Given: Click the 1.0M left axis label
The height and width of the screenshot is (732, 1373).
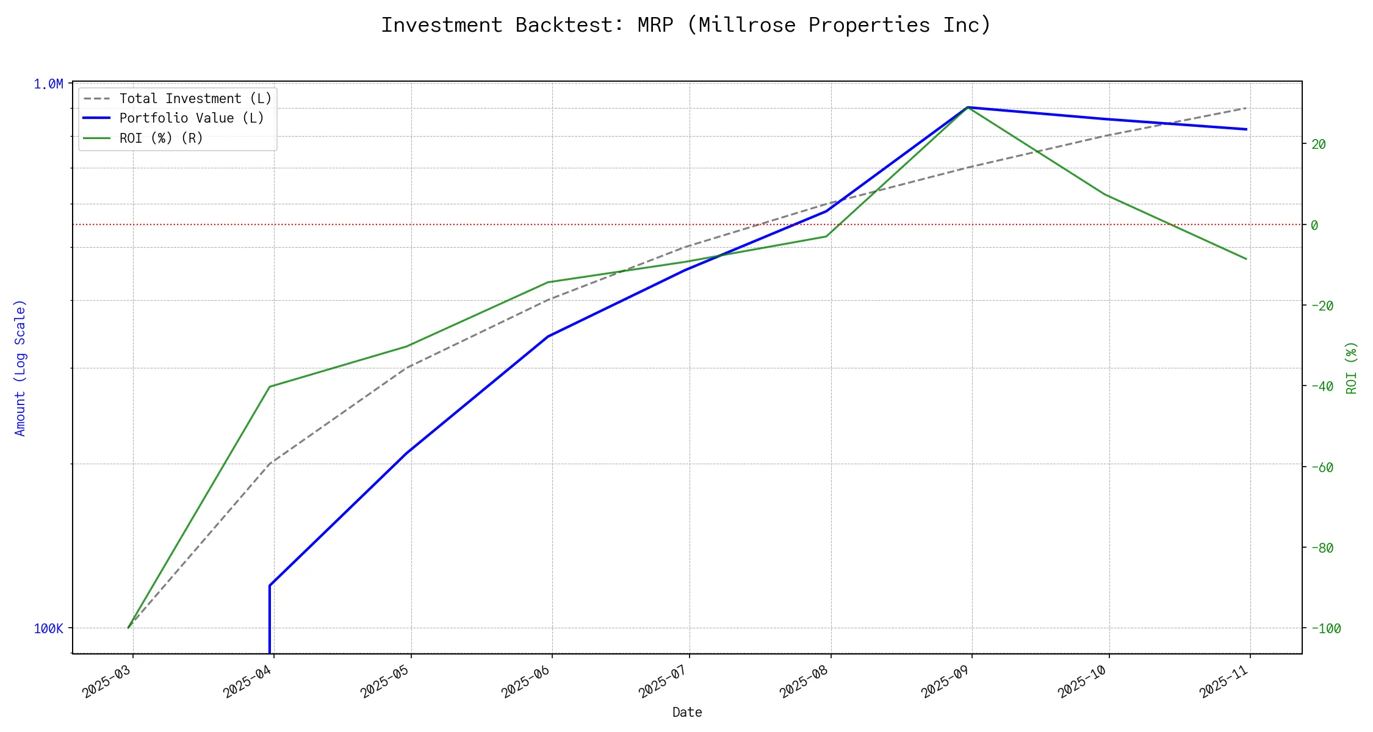Looking at the screenshot, I should coord(48,84).
